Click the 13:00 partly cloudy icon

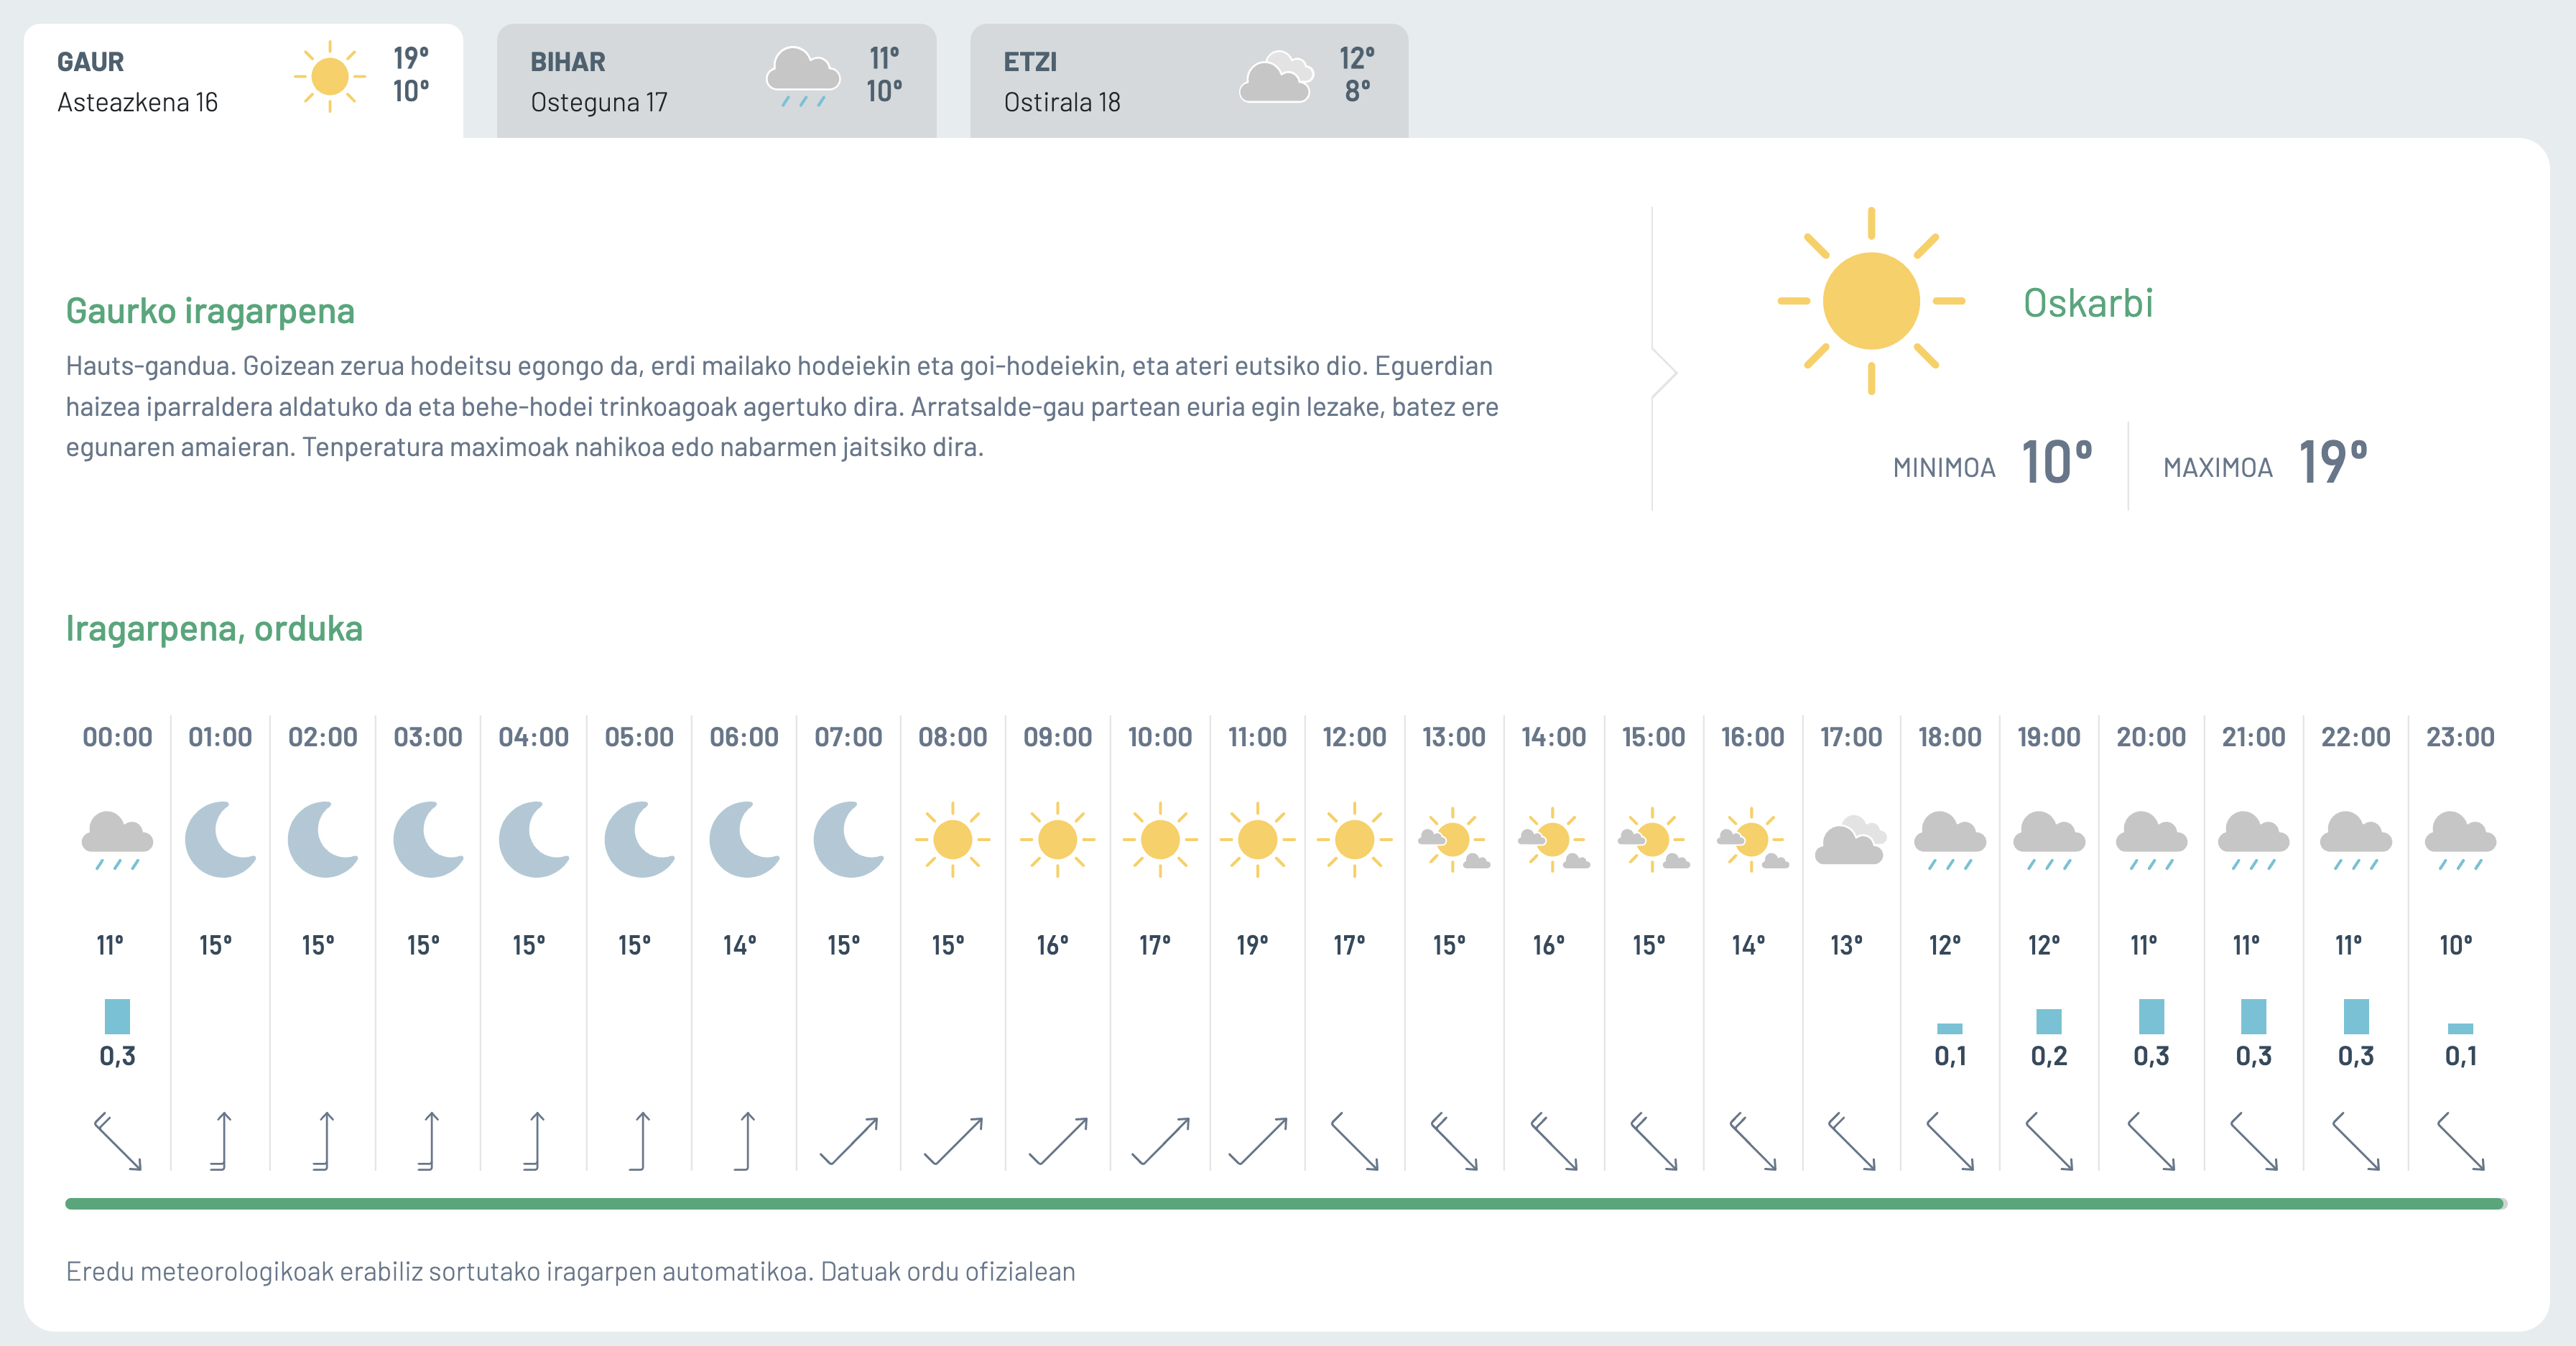(1453, 839)
